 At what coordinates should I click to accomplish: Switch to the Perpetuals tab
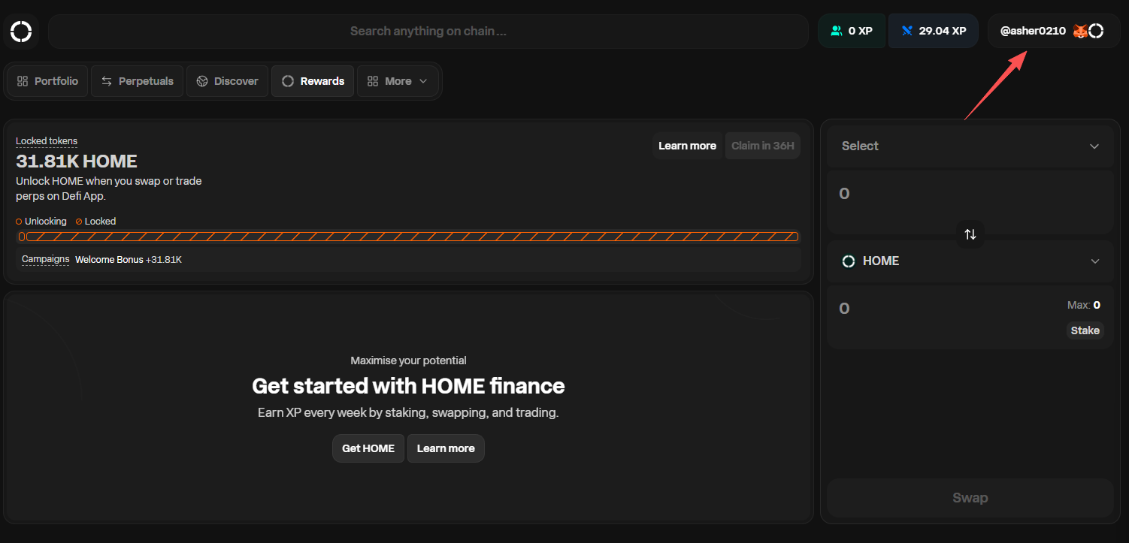click(x=138, y=81)
